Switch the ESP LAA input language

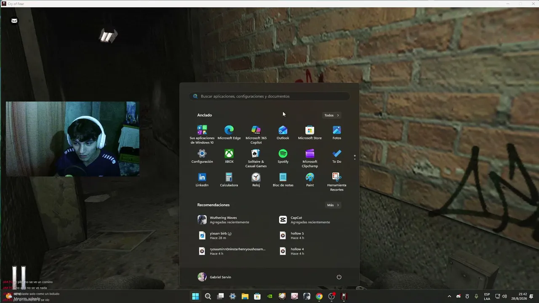[x=487, y=296]
